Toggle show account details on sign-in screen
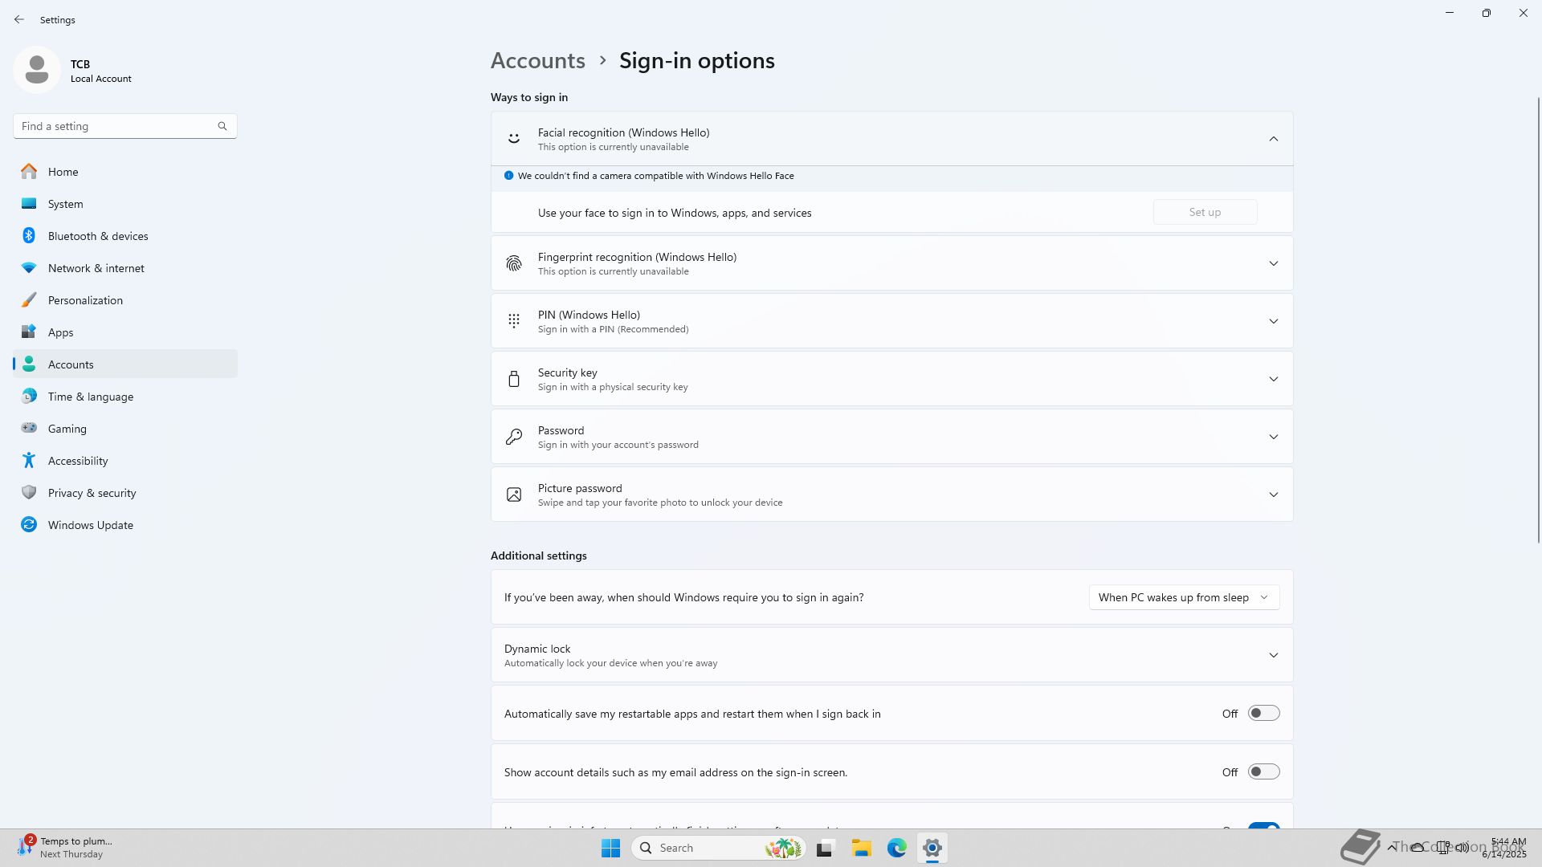 coord(1263,772)
